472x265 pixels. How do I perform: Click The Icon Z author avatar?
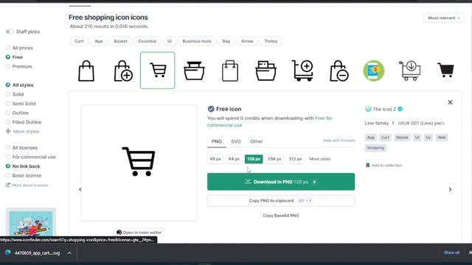(368, 109)
